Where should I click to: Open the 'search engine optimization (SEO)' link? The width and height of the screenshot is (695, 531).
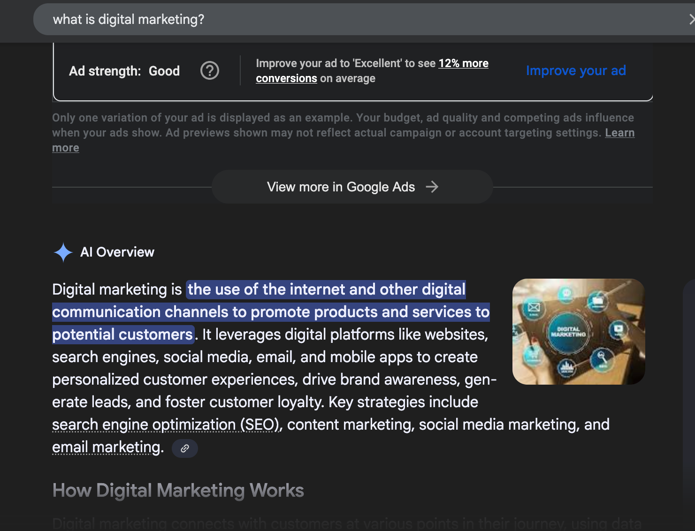point(166,425)
